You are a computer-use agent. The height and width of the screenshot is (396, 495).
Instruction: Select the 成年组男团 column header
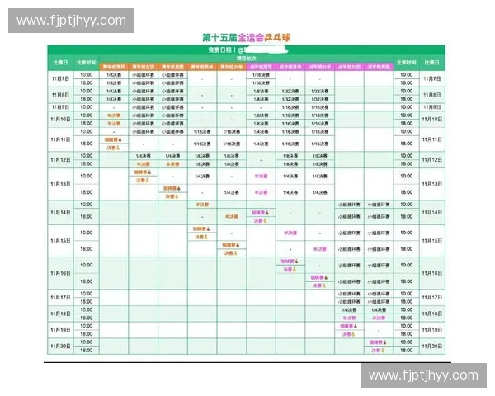pos(379,67)
